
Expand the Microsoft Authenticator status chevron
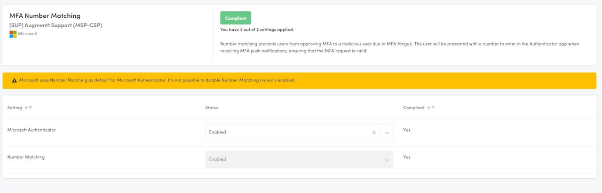click(x=387, y=133)
